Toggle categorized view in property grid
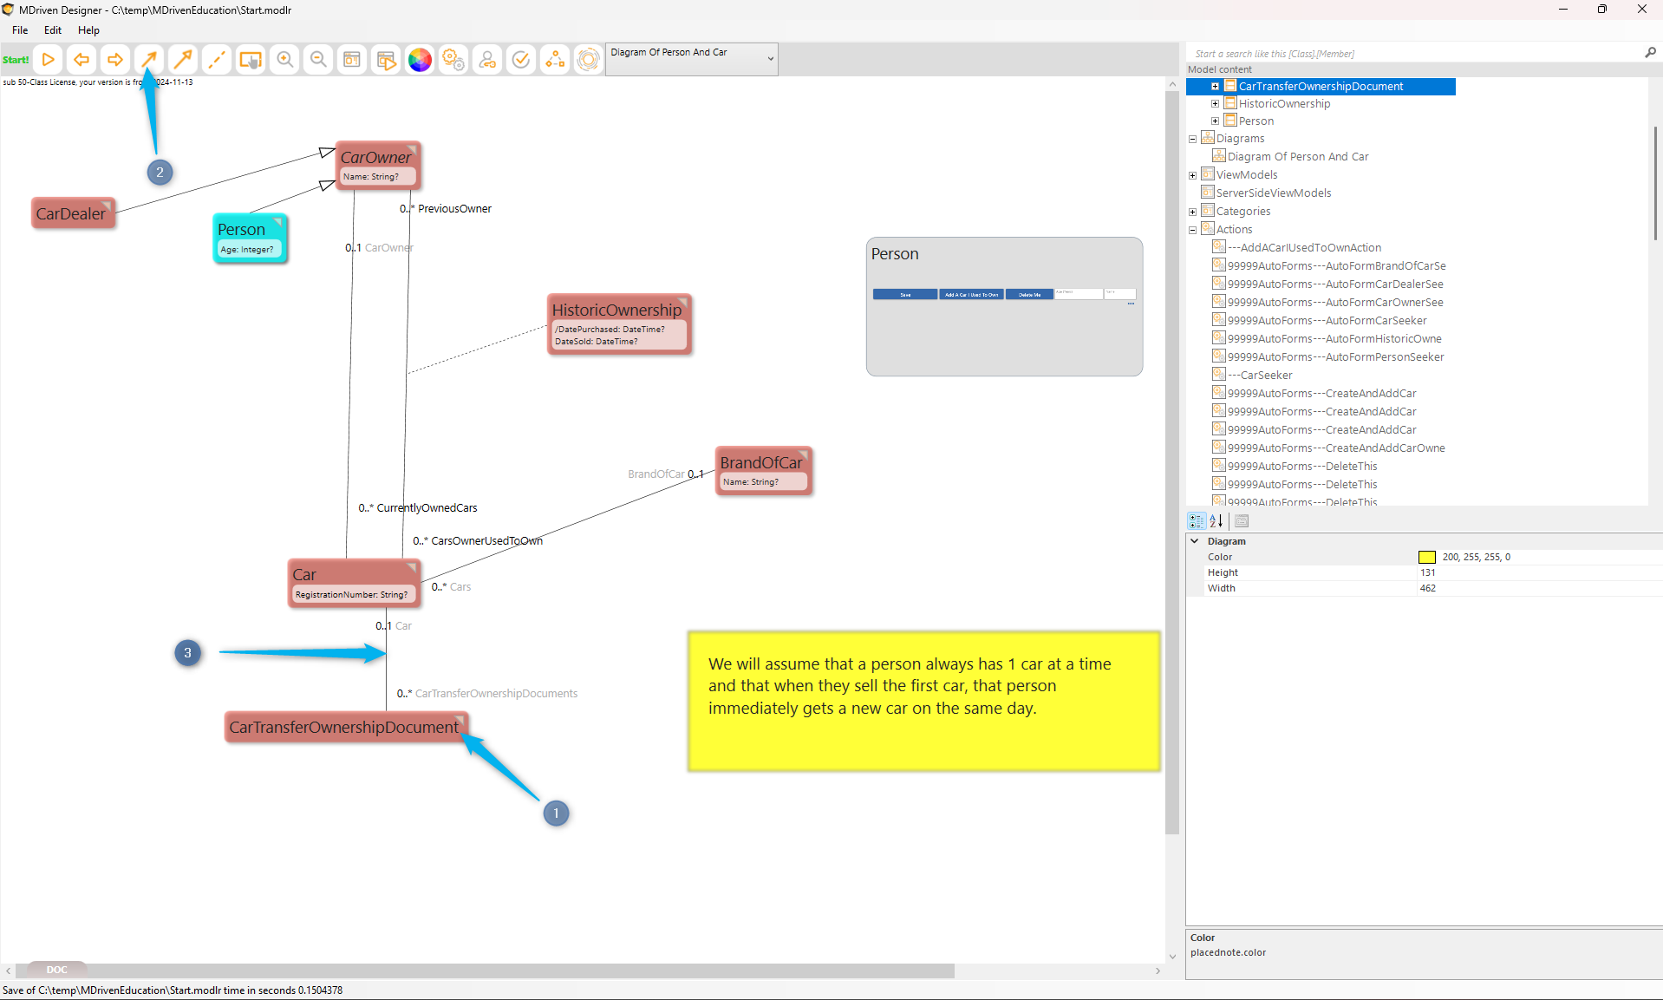The width and height of the screenshot is (1663, 1000). (x=1197, y=521)
